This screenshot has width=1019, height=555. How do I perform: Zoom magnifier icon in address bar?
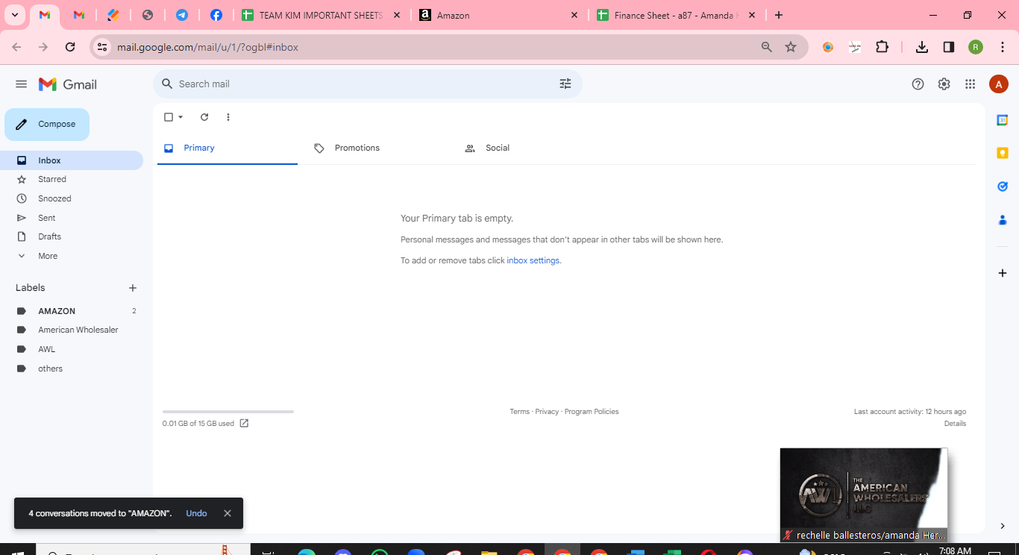(x=766, y=47)
